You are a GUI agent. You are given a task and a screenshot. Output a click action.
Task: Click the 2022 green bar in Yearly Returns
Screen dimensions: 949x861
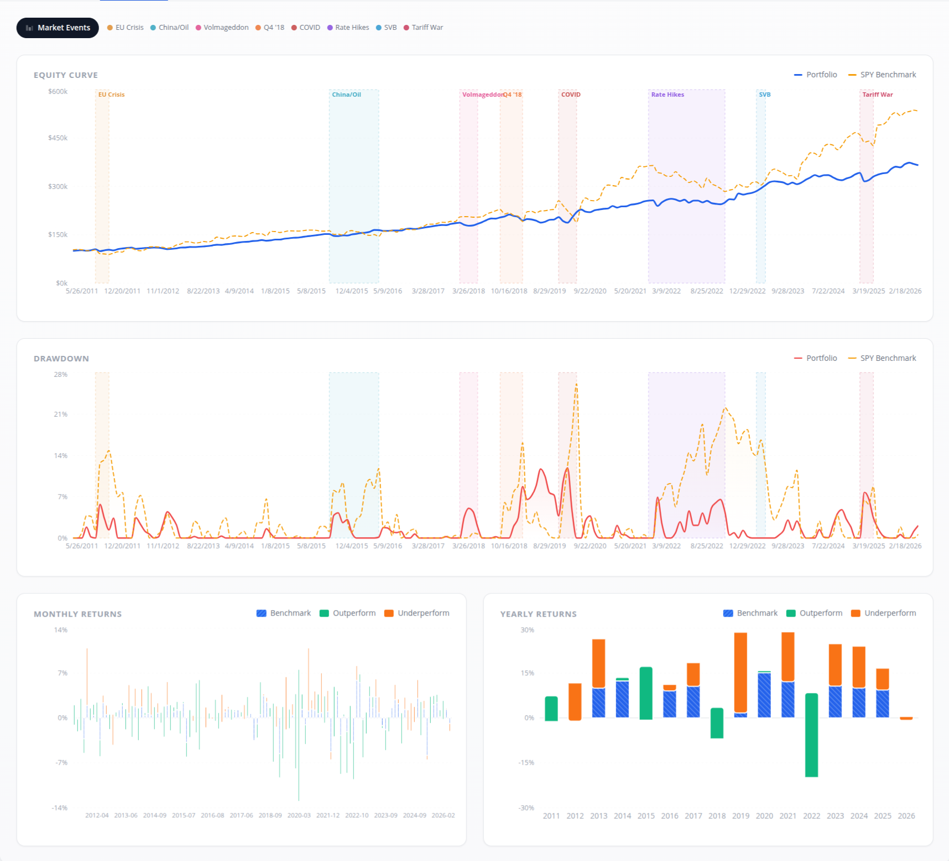click(811, 735)
